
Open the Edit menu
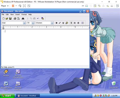[x=7, y=14]
